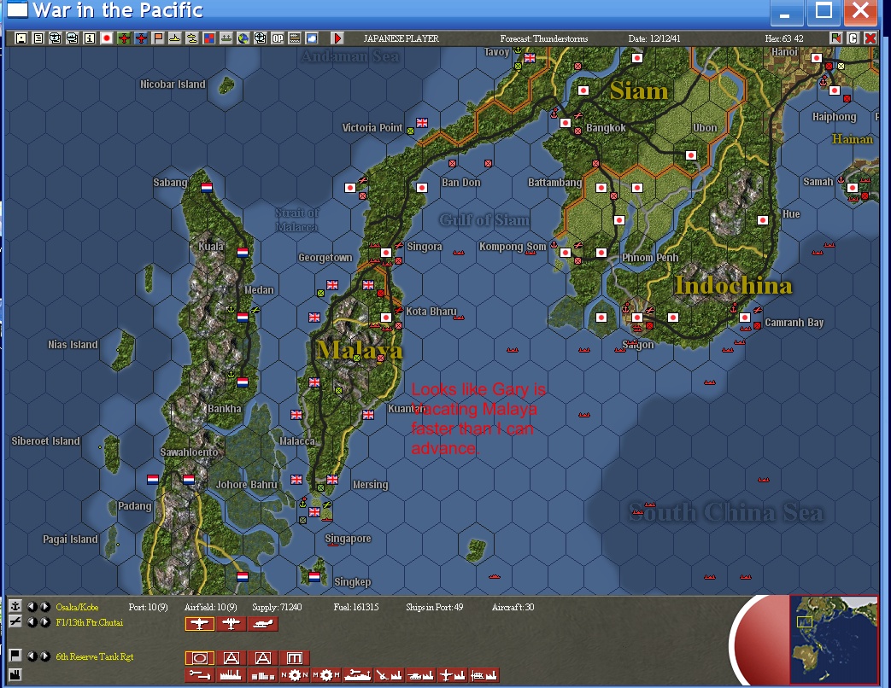This screenshot has height=688, width=891.
Task: Select the second 'A' unit type filter
Action: click(x=262, y=658)
